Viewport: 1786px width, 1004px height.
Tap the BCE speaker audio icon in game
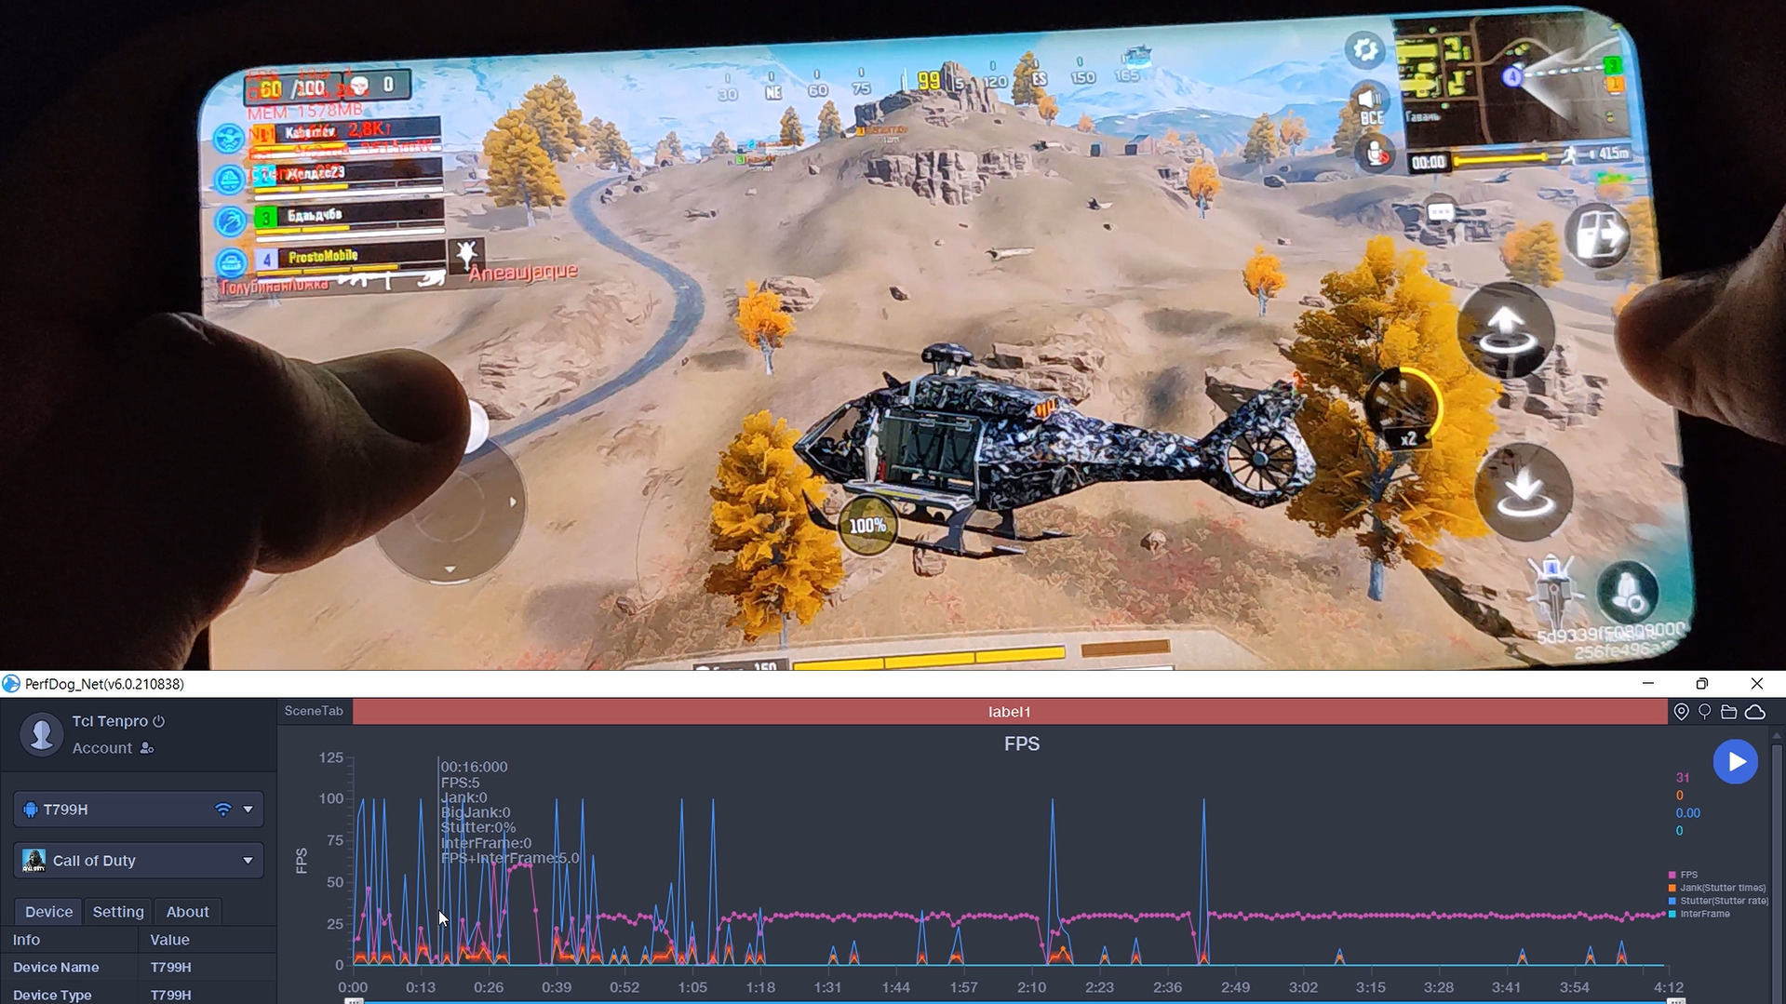(x=1371, y=104)
